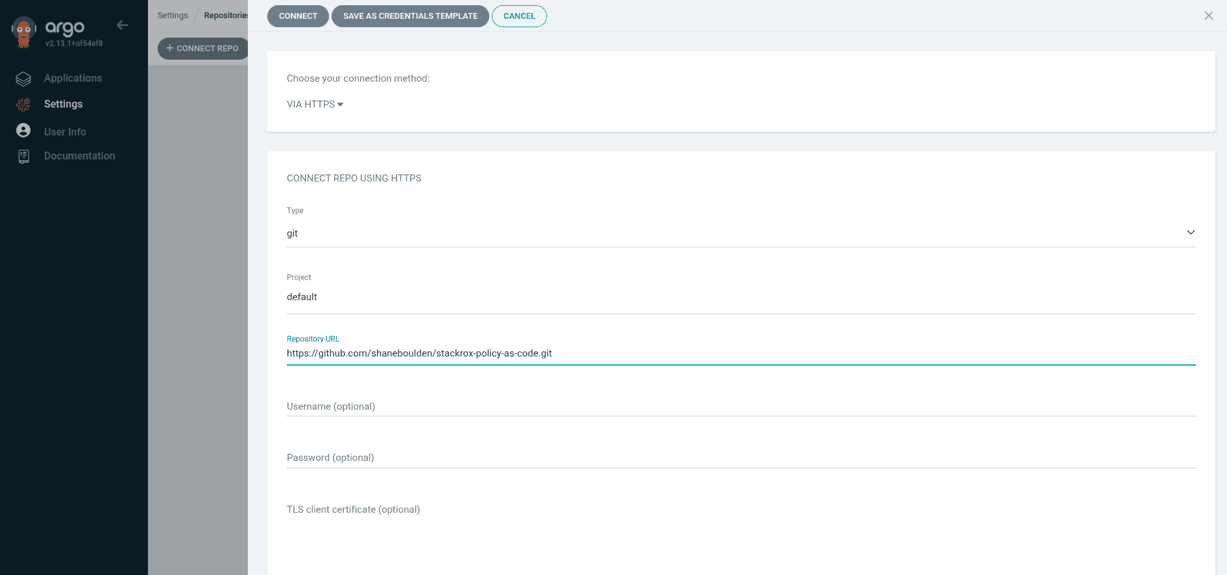Click the Settings breadcrumb link
1227x575 pixels.
[x=173, y=16]
